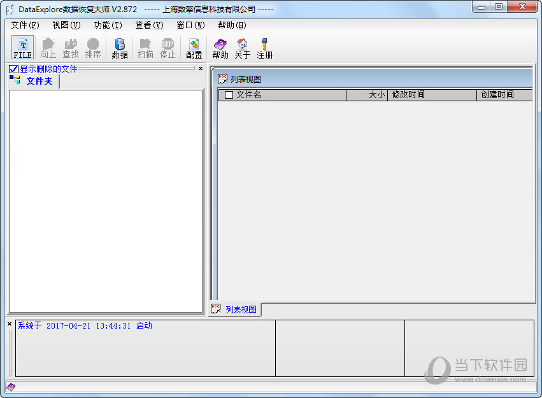
Task: Open the 功能 menu
Action: pyautogui.click(x=104, y=25)
